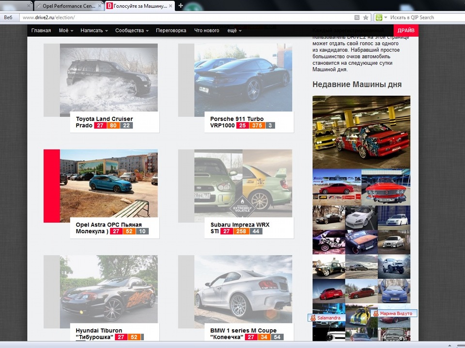Open Toyota Land Cruiser Prado link
This screenshot has height=348, width=465.
click(104, 122)
